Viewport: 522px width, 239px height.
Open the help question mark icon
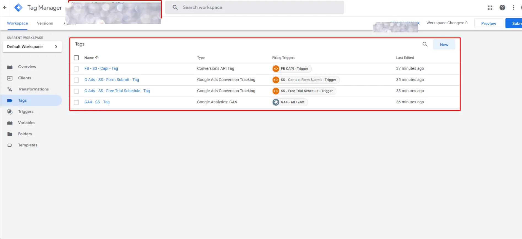click(x=502, y=7)
